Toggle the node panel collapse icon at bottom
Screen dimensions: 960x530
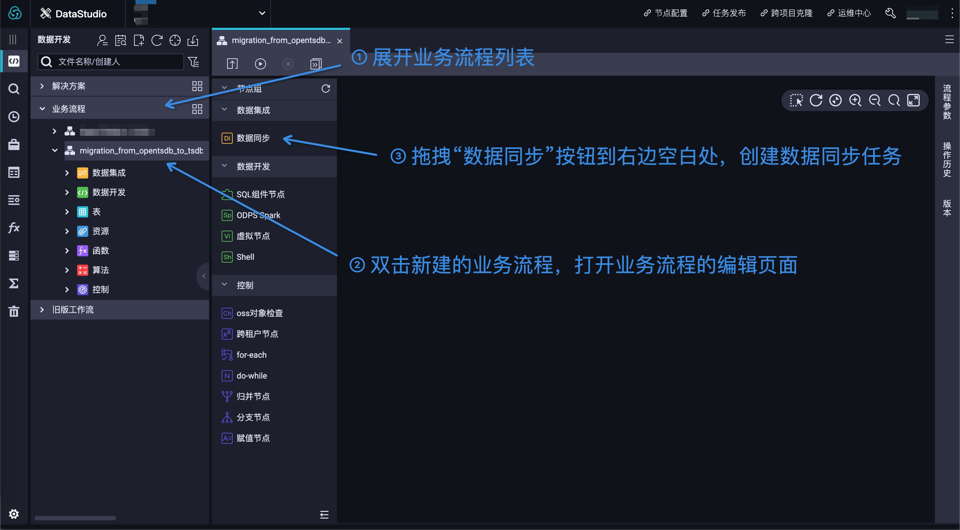(324, 515)
